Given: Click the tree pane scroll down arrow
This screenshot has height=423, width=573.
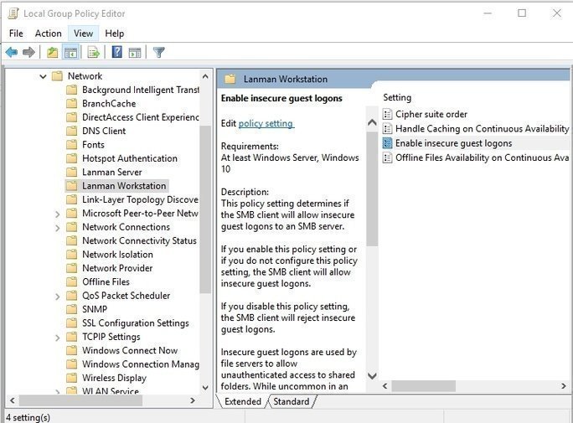Looking at the screenshot, I should (x=205, y=388).
